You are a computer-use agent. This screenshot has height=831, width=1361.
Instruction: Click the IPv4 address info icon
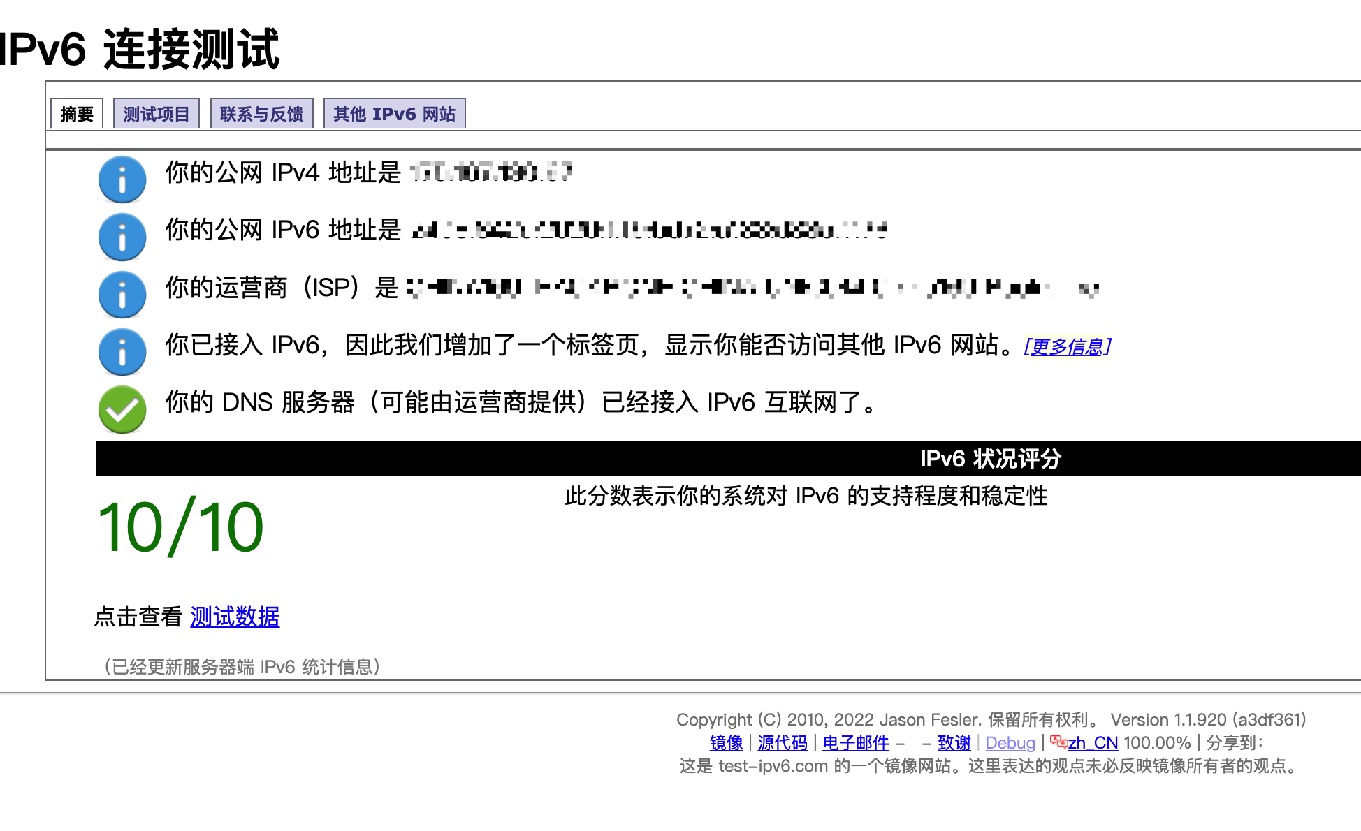point(122,179)
